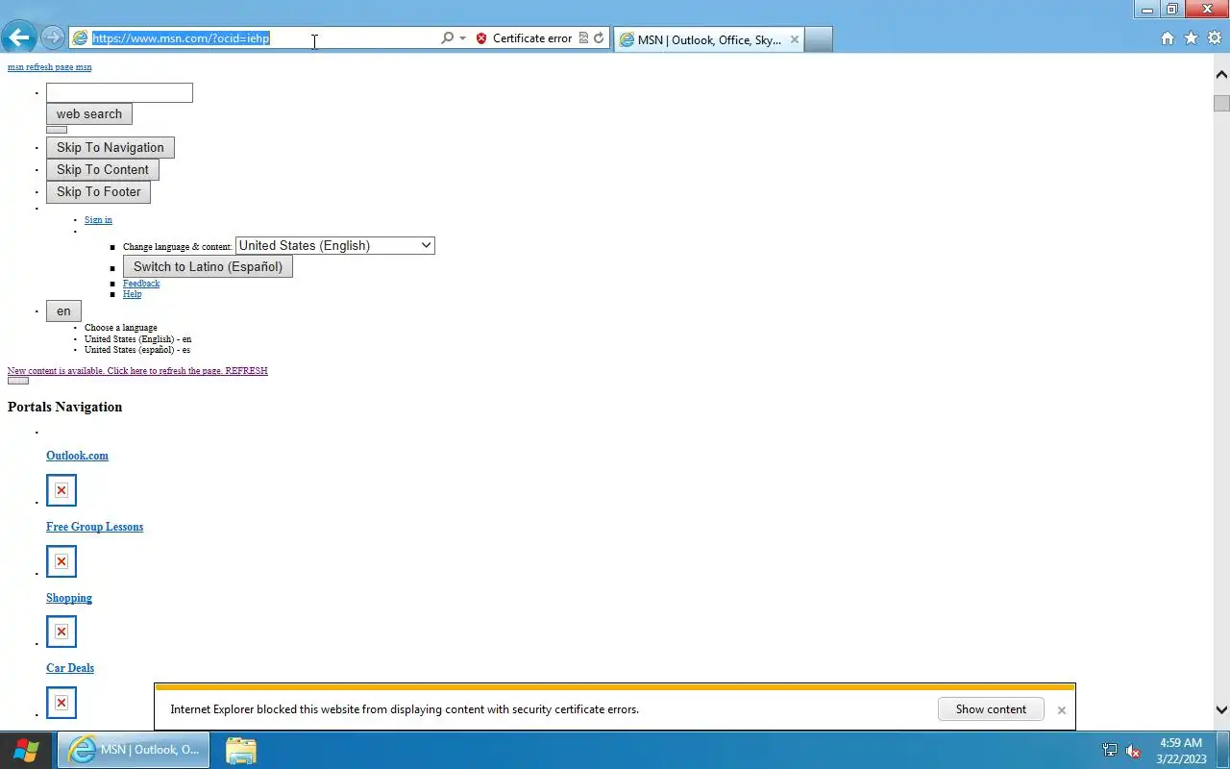The width and height of the screenshot is (1230, 769).
Task: Click the 'web search' button
Action: tap(89, 114)
